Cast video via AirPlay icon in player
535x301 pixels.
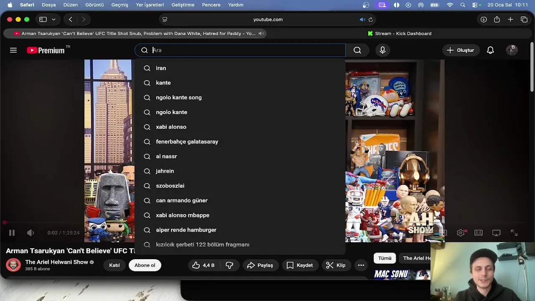[x=496, y=233]
